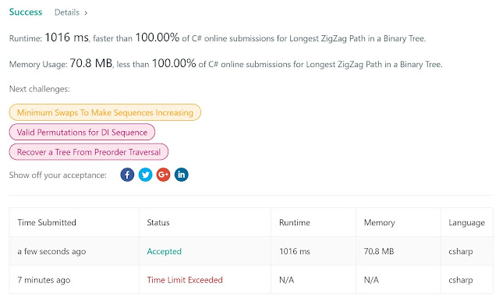Open the Details link

click(x=67, y=12)
